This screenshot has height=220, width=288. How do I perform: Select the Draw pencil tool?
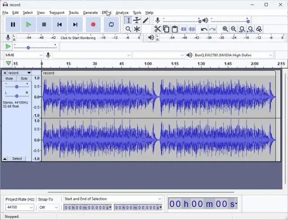pyautogui.click(x=145, y=20)
